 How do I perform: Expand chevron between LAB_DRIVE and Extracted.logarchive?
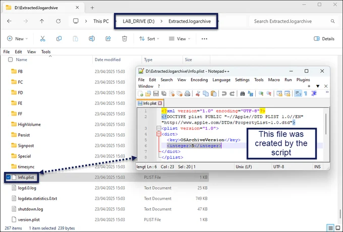(161, 21)
